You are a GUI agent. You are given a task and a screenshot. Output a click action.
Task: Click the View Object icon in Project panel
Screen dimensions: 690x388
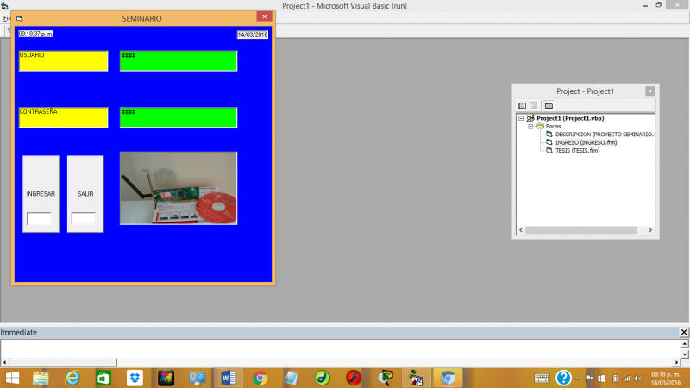click(534, 105)
